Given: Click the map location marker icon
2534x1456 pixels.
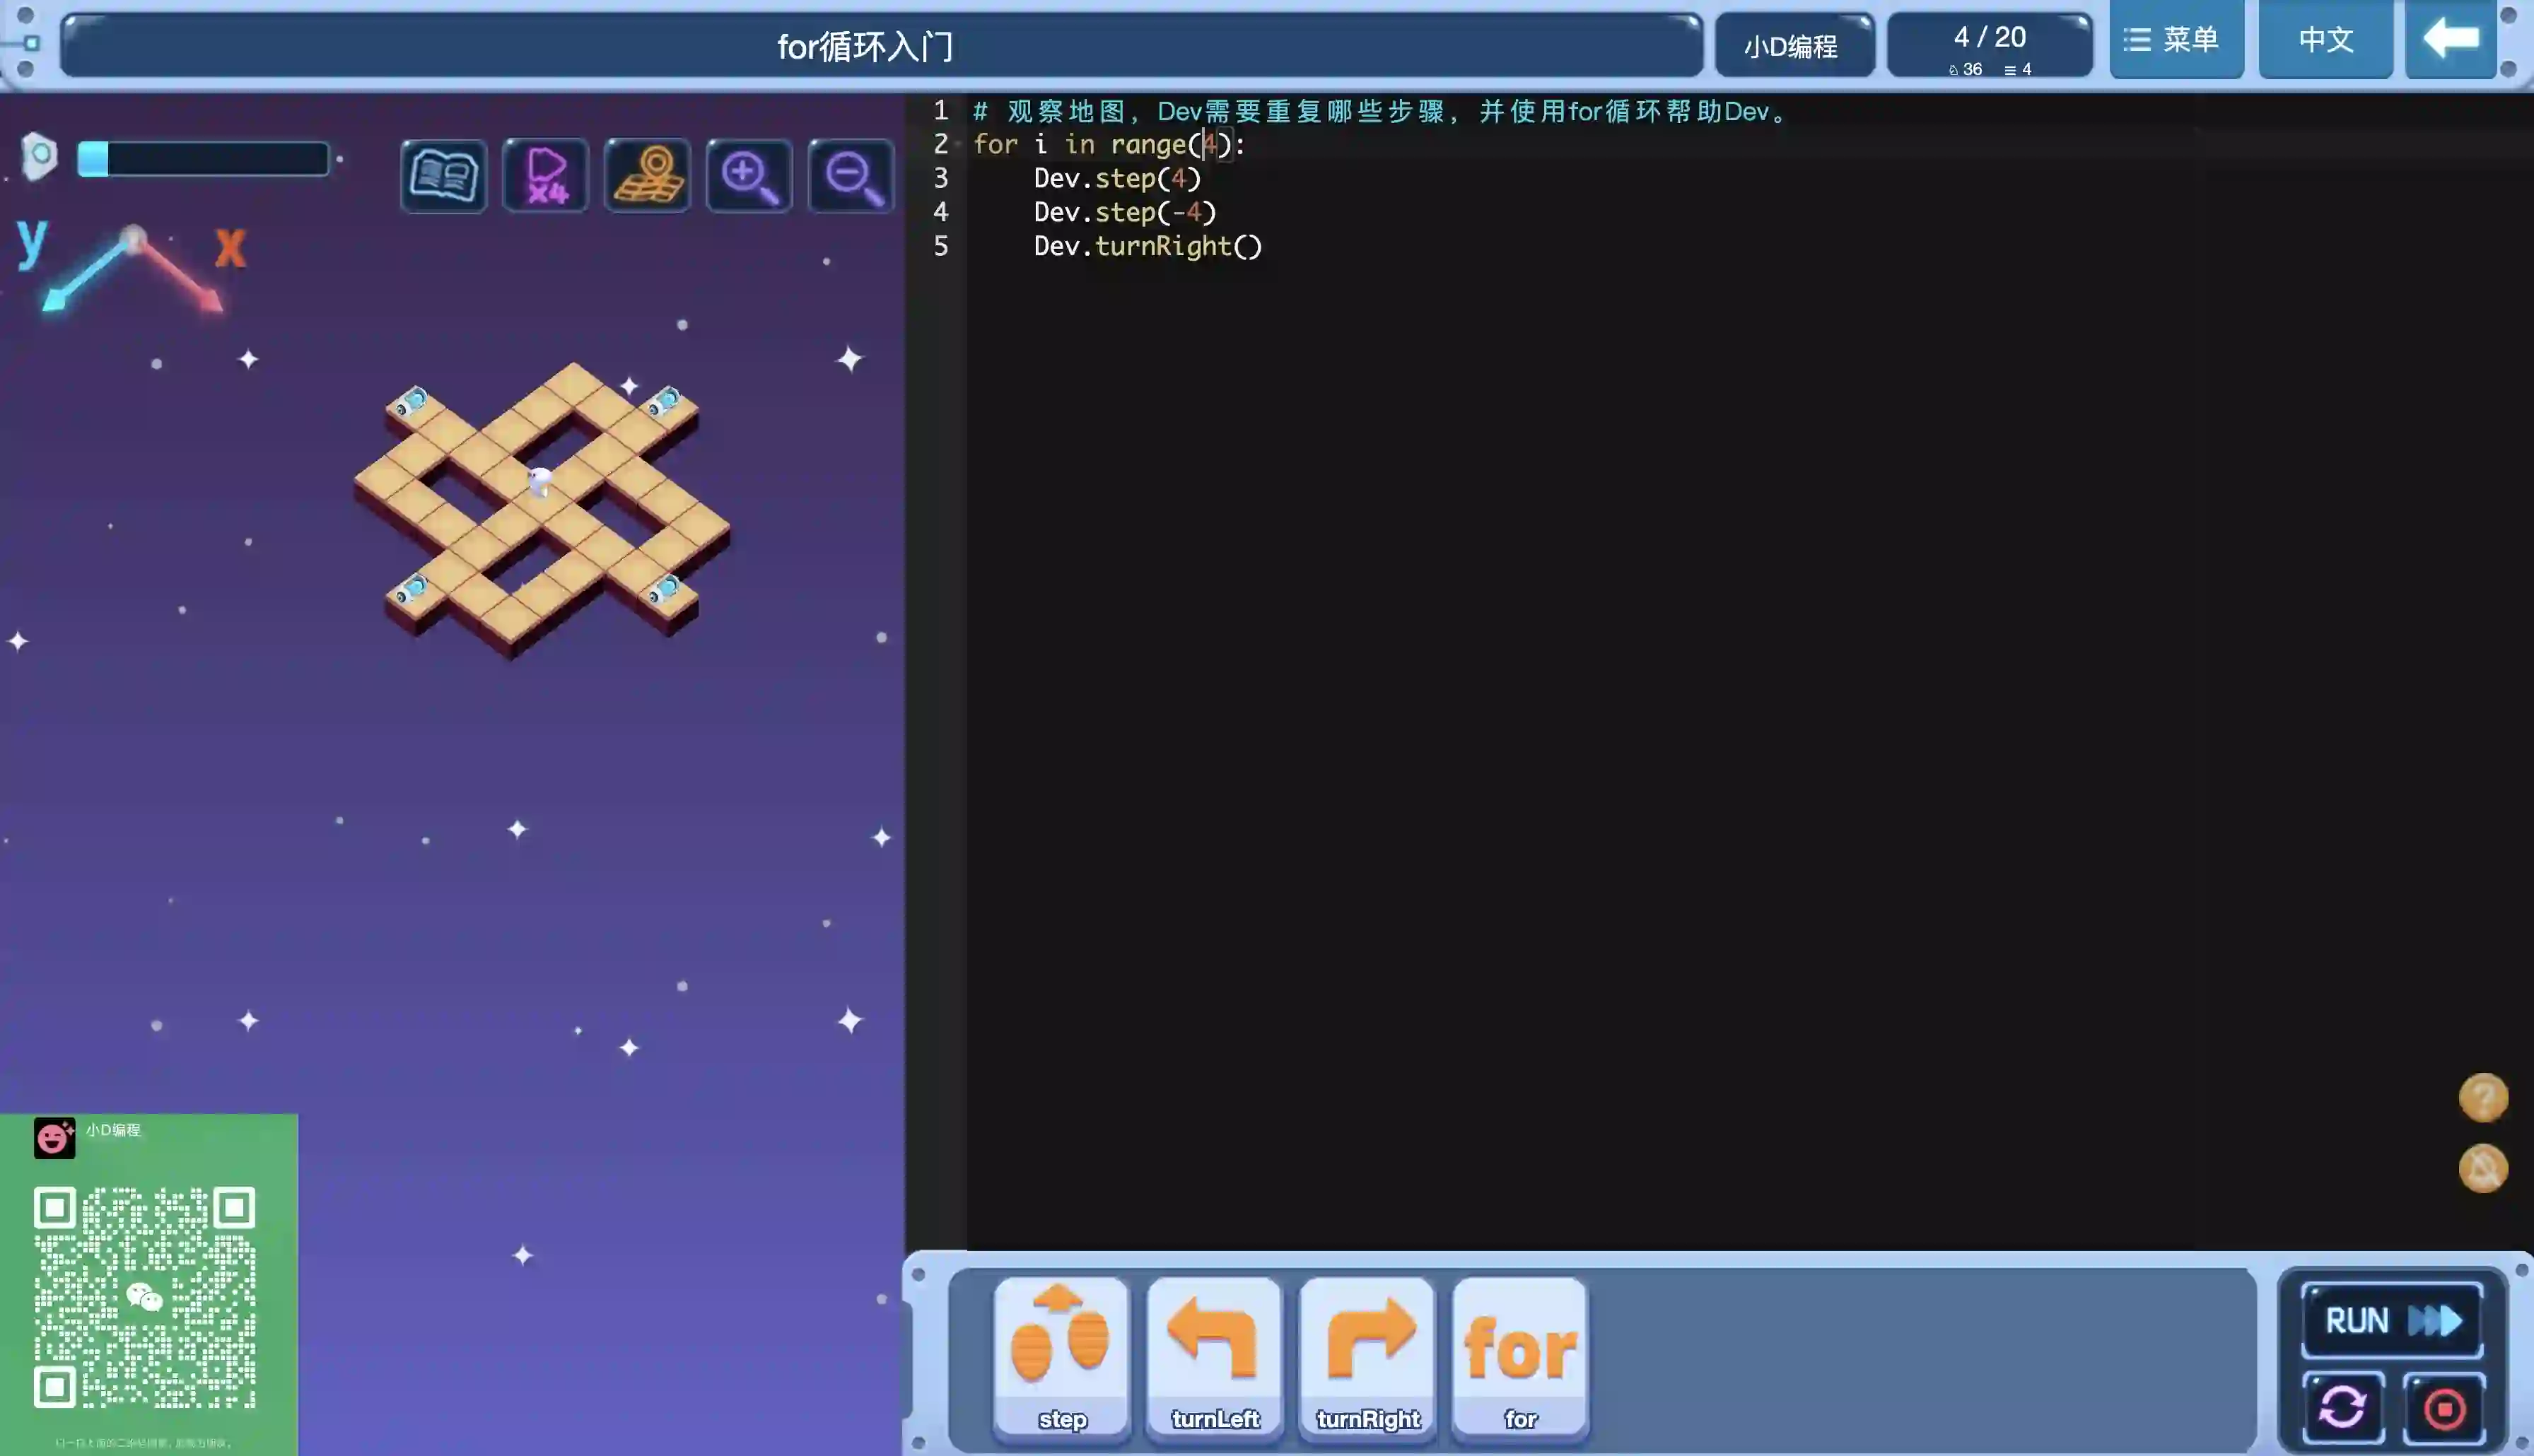Looking at the screenshot, I should pyautogui.click(x=647, y=176).
